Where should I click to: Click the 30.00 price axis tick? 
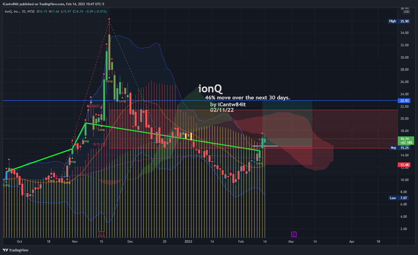[x=404, y=58]
